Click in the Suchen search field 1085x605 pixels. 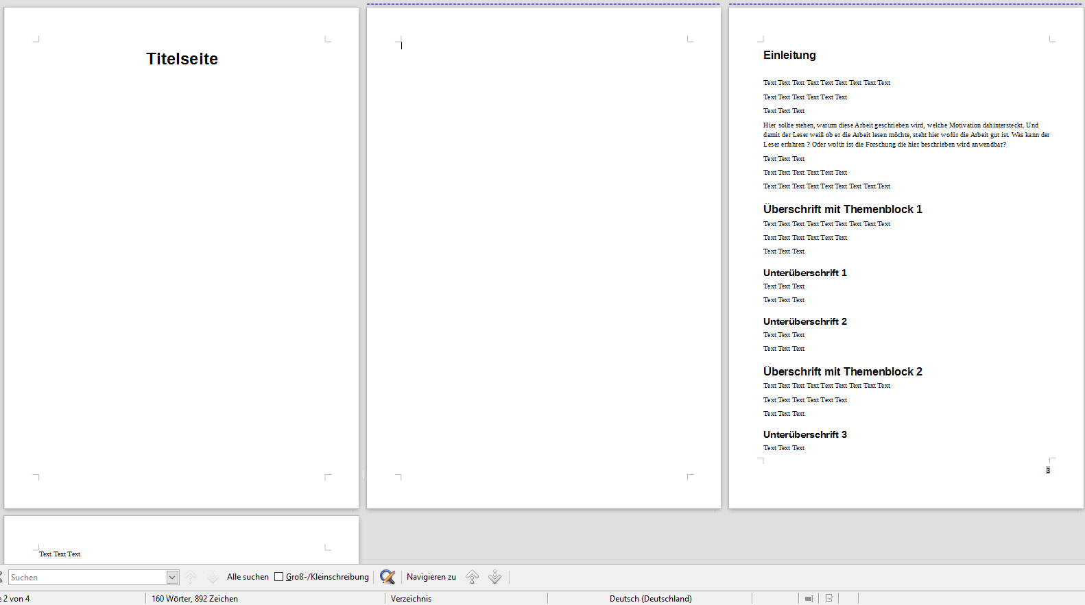pos(86,578)
